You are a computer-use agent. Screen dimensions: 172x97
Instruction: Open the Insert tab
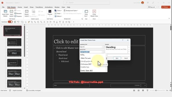[x=26, y=7]
